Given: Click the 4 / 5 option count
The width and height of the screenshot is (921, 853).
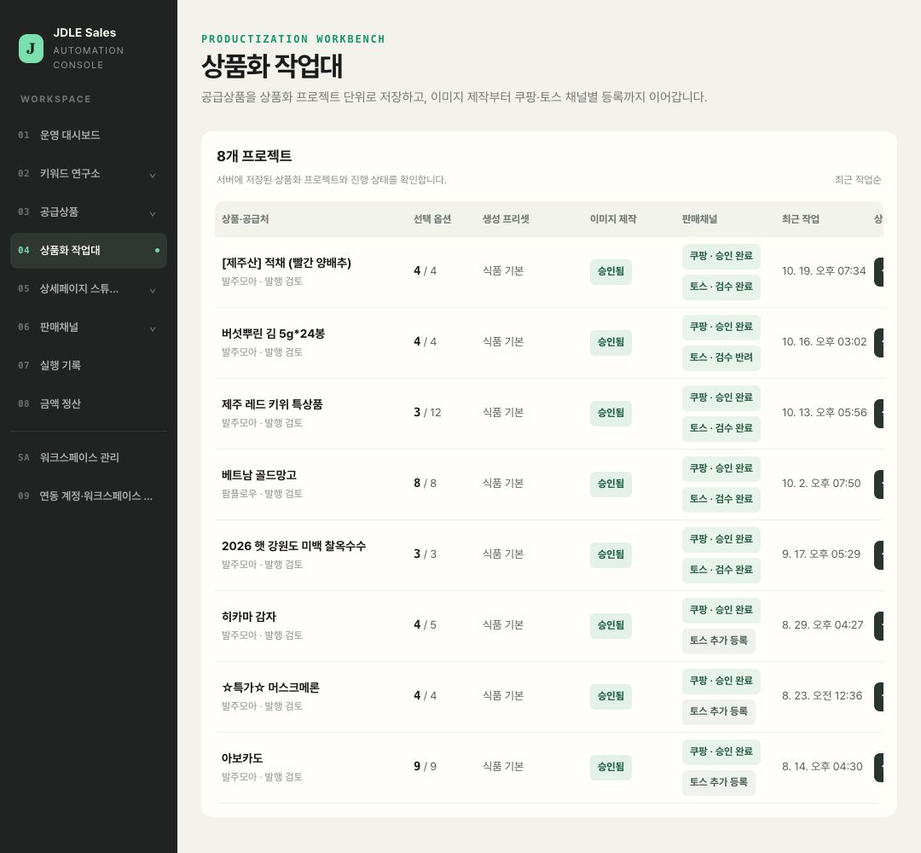Looking at the screenshot, I should (425, 625).
